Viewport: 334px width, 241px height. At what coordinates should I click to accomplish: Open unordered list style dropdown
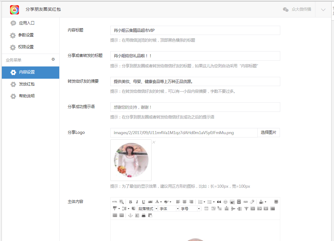[214, 202]
